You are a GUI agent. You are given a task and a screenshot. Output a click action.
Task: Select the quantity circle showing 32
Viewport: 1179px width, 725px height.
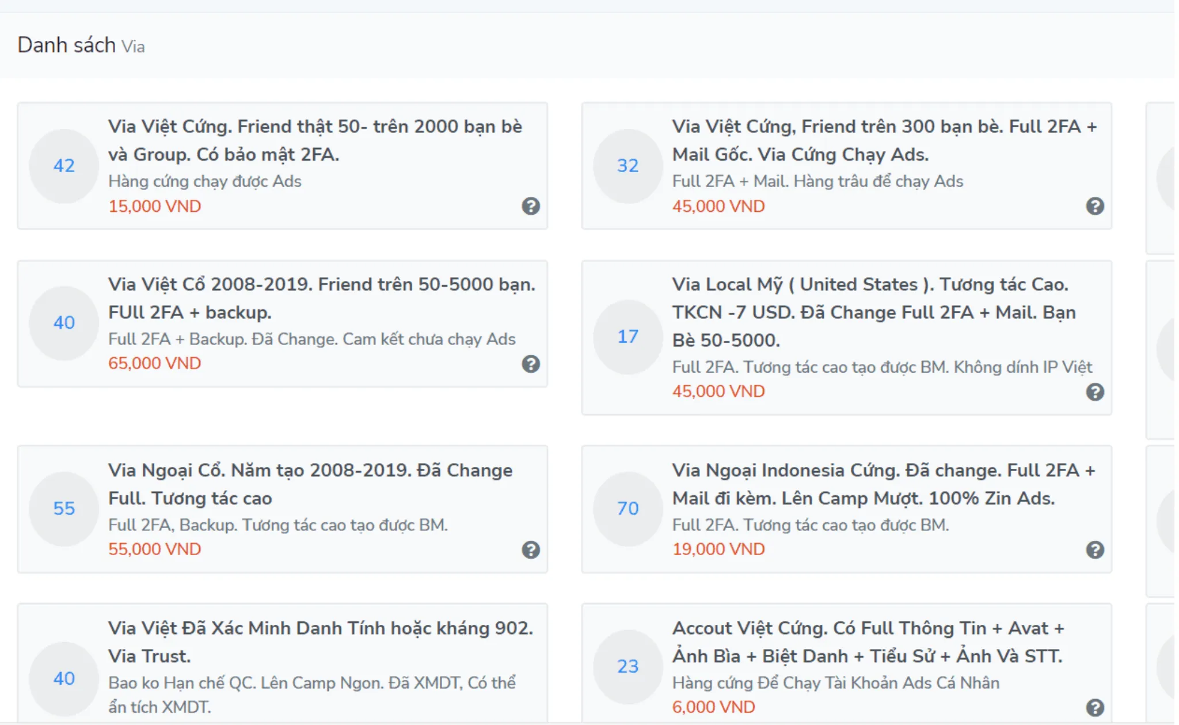point(627,166)
